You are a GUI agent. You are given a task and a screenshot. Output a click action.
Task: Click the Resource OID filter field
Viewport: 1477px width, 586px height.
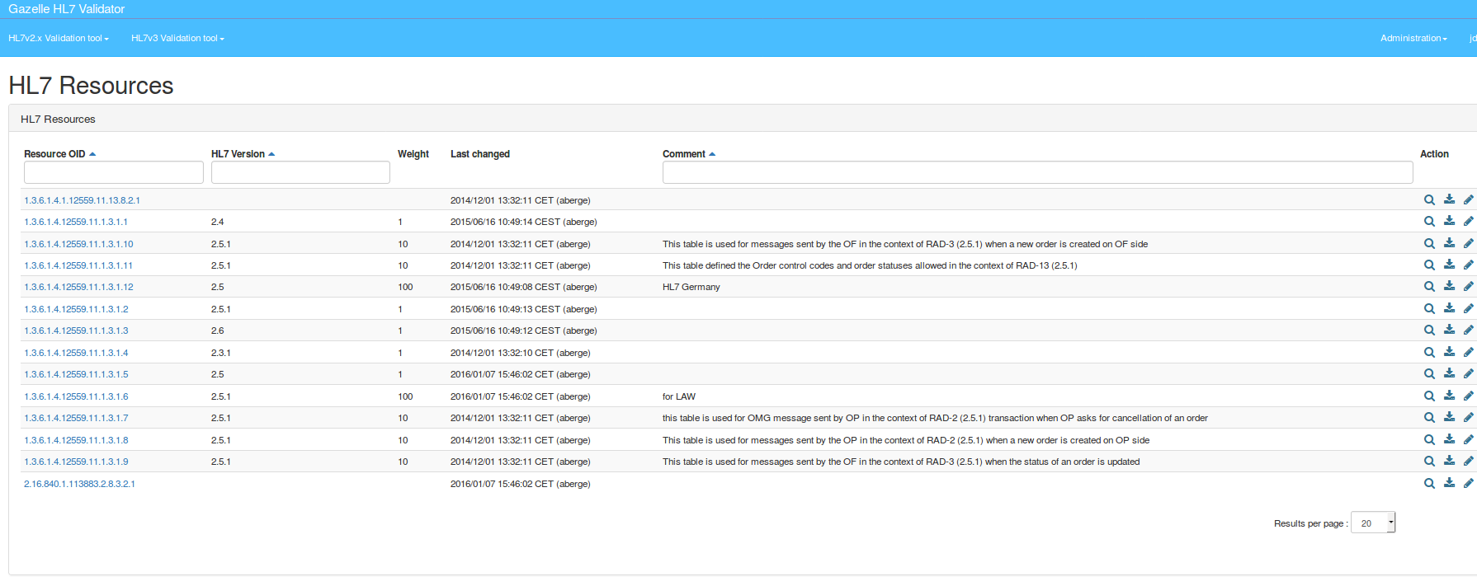[114, 172]
